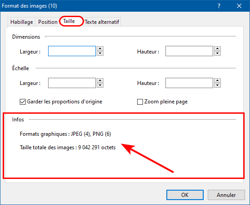Increase Dimensions Largeur with up arrow
The image size is (250, 205).
tap(100, 49)
